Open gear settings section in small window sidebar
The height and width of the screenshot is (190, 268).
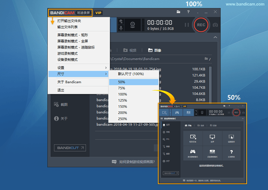click(x=166, y=132)
